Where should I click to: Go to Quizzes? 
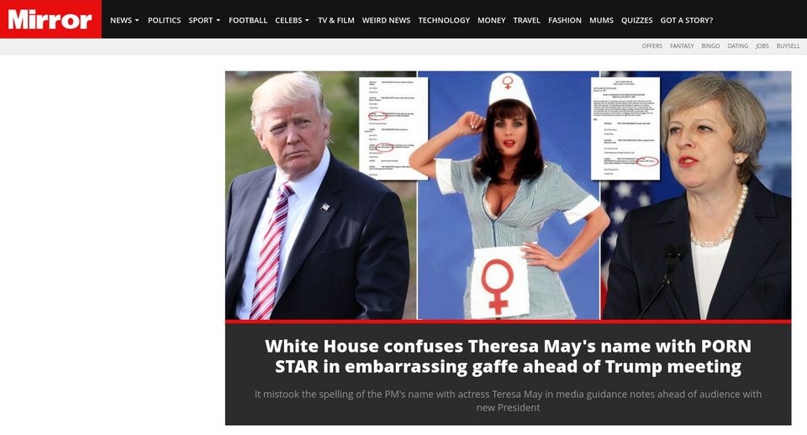point(636,20)
